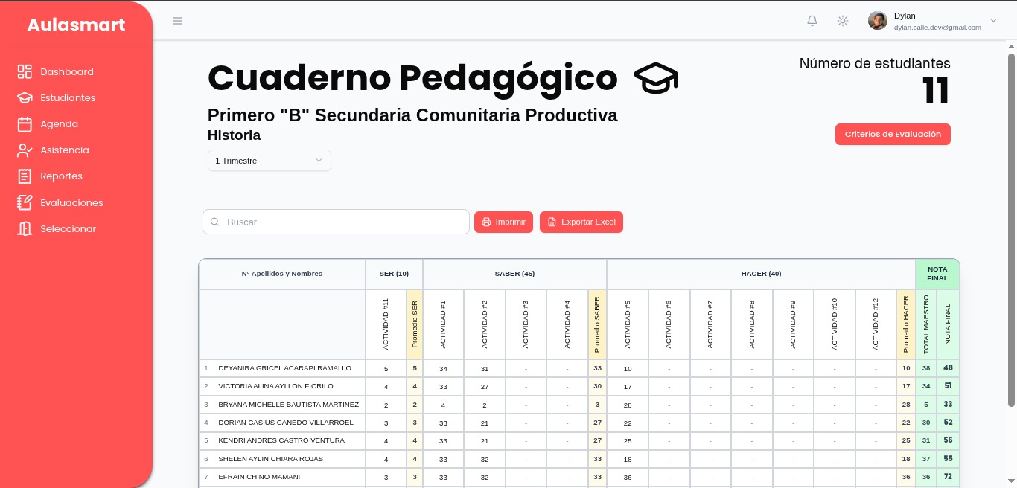This screenshot has height=488, width=1017.
Task: Open the Reportes panel
Action: click(25, 176)
